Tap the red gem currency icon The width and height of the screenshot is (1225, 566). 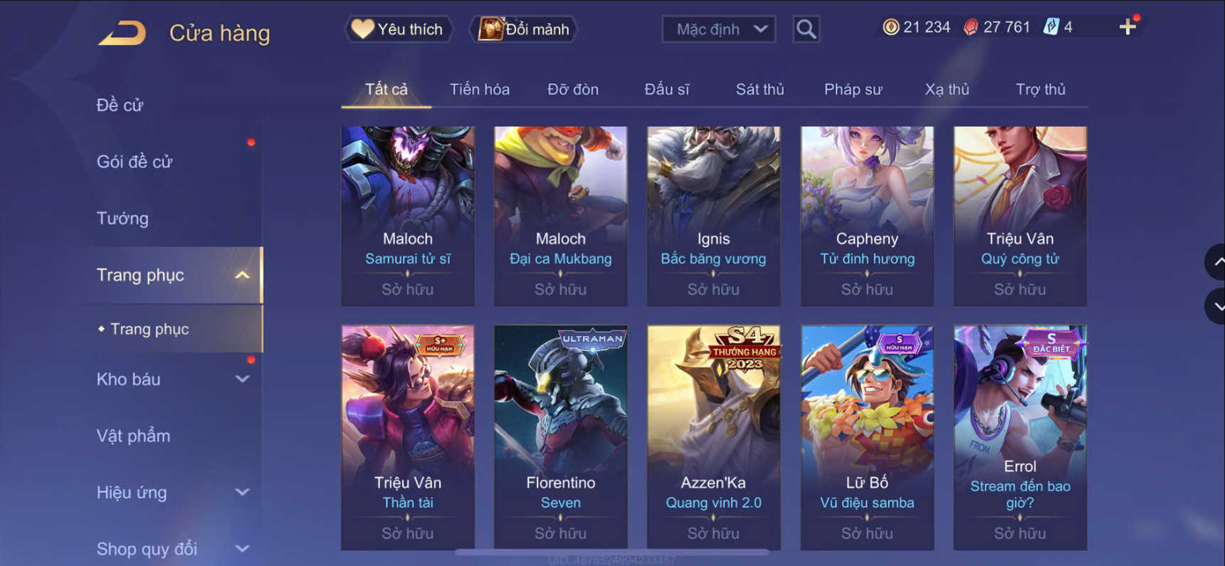(x=970, y=27)
